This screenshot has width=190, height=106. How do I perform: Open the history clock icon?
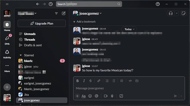click(x=51, y=4)
